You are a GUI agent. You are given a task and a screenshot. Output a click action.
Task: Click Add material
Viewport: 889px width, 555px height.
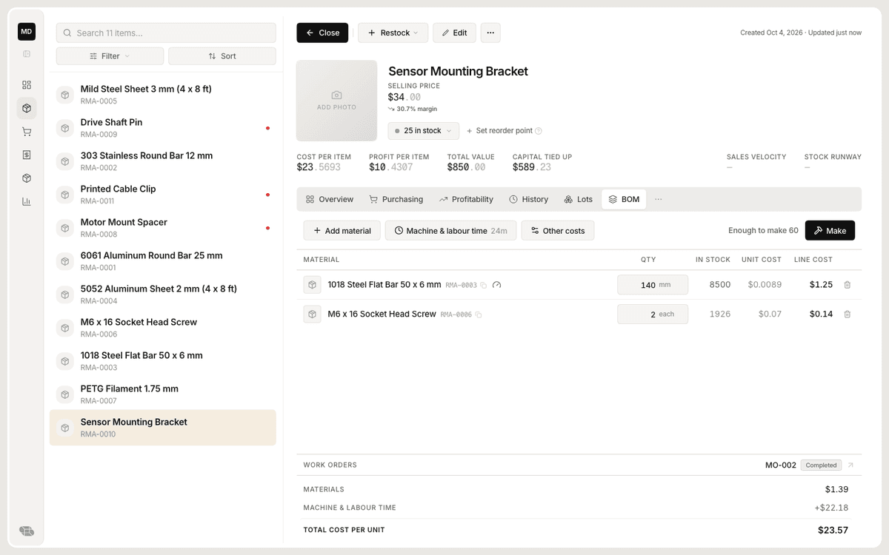click(342, 231)
